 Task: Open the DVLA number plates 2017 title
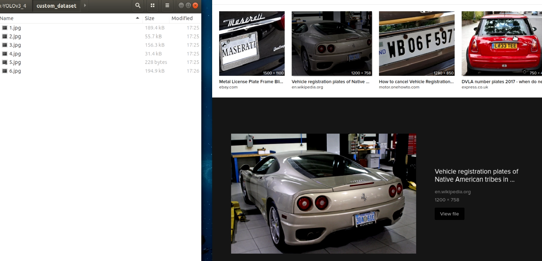click(502, 82)
